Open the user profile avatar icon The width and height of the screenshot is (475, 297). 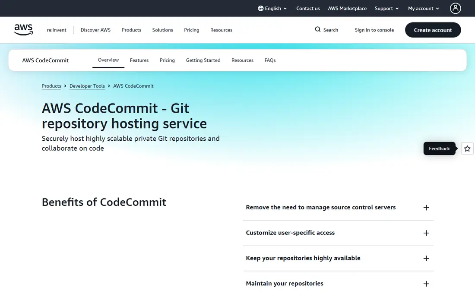[455, 9]
